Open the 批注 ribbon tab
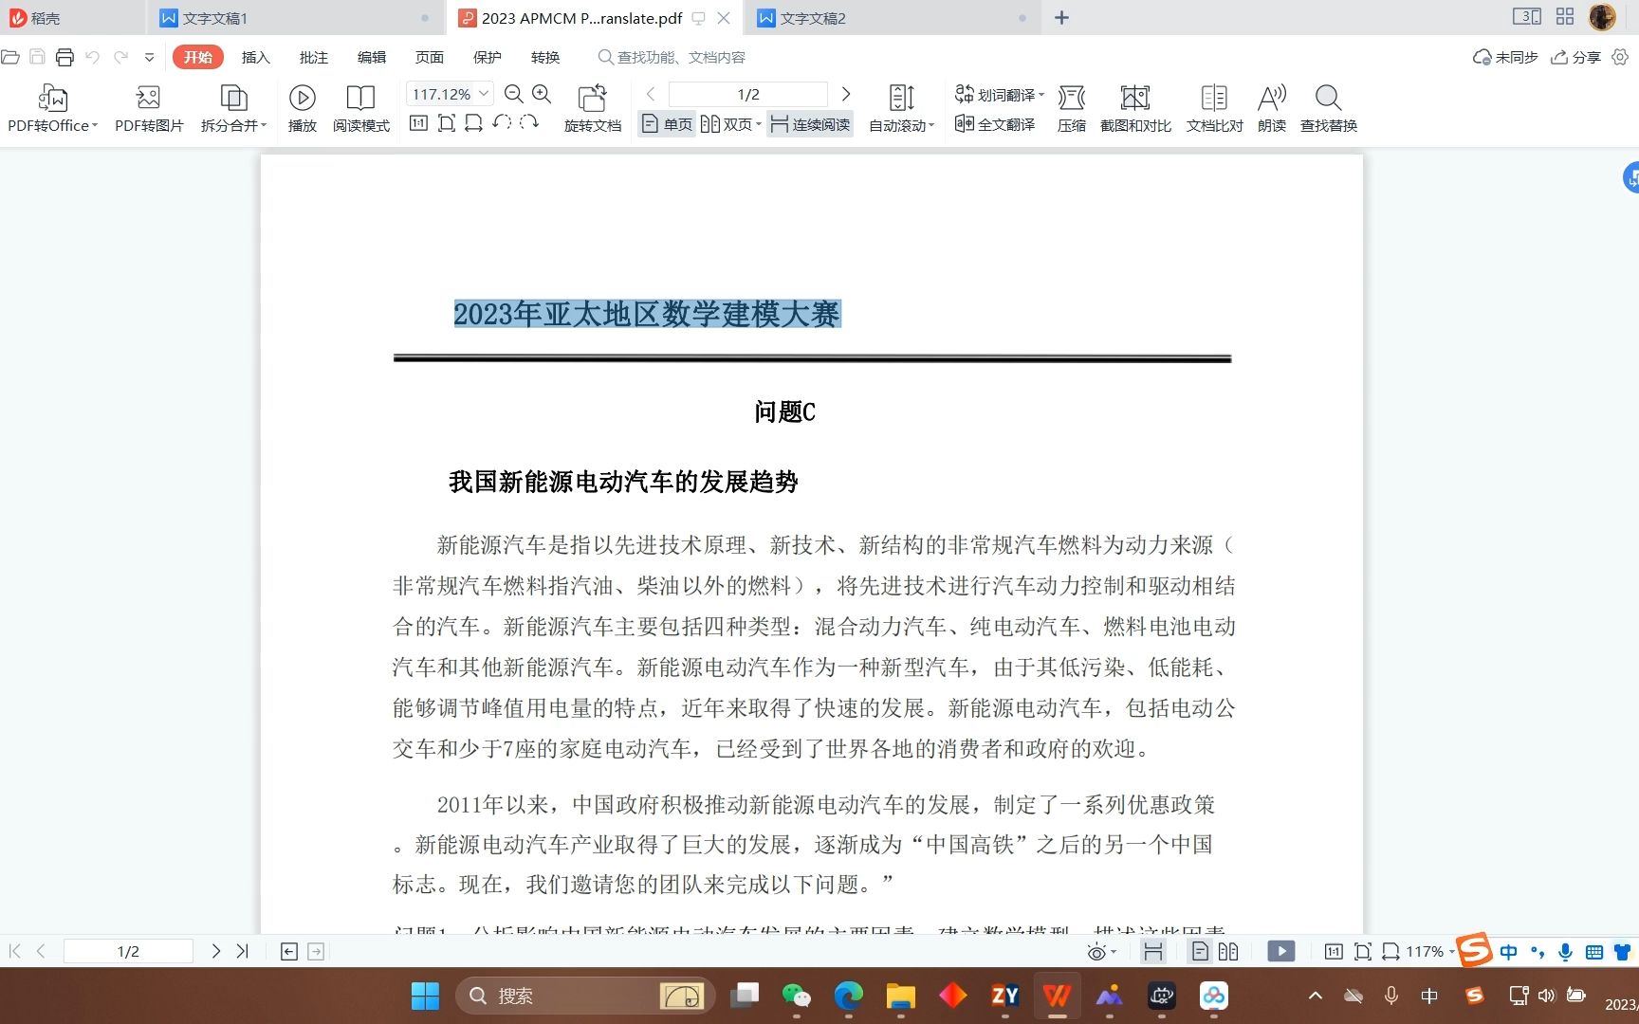 tap(313, 57)
